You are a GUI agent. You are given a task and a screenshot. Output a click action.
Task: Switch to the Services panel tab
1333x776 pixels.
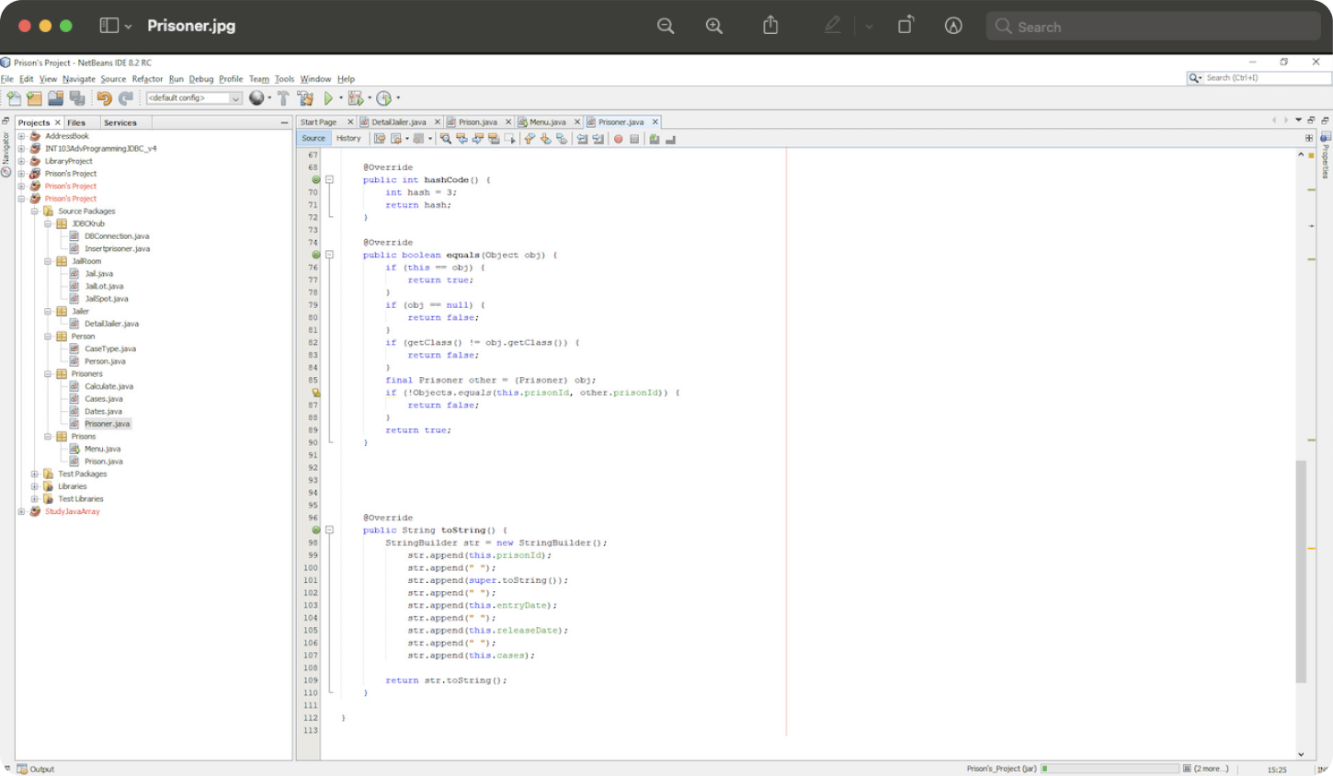pos(120,122)
